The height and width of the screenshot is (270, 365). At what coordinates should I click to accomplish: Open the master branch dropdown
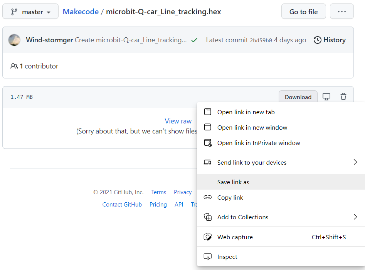click(x=30, y=12)
